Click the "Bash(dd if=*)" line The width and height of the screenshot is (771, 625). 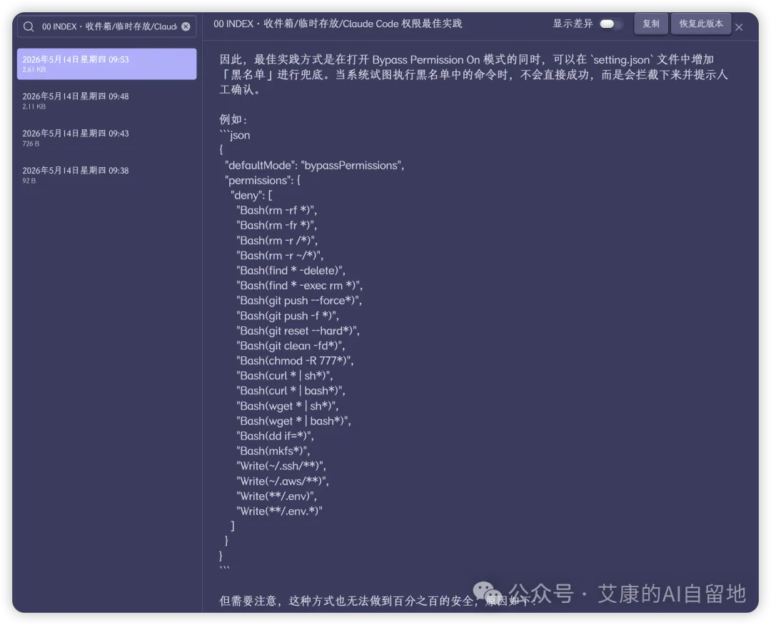275,436
